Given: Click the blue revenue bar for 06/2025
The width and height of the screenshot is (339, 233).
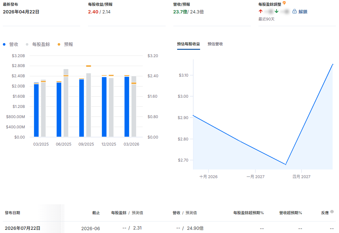Looking at the screenshot, I should point(59,109).
